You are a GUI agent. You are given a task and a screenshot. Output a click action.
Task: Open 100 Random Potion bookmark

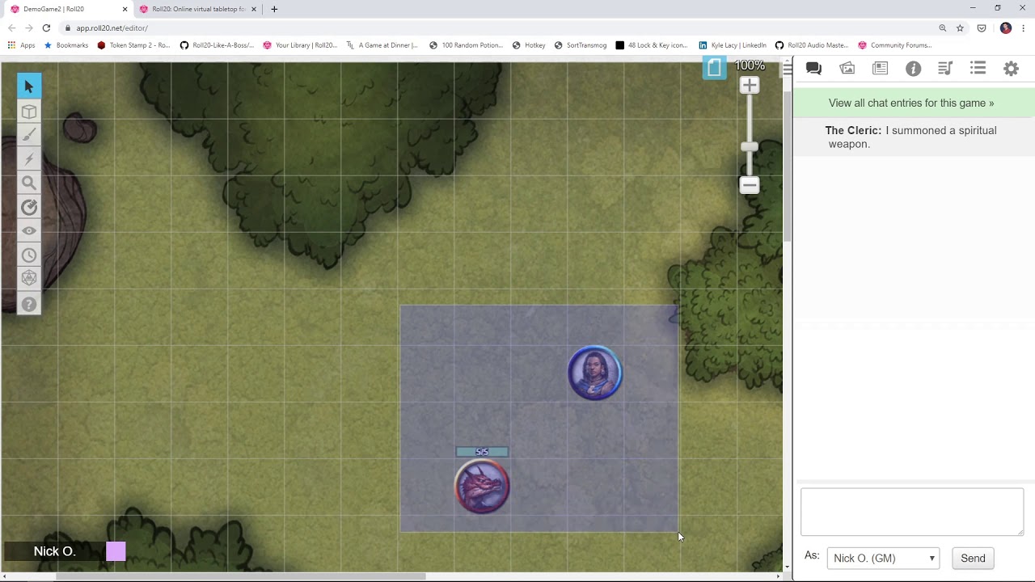[x=467, y=45]
